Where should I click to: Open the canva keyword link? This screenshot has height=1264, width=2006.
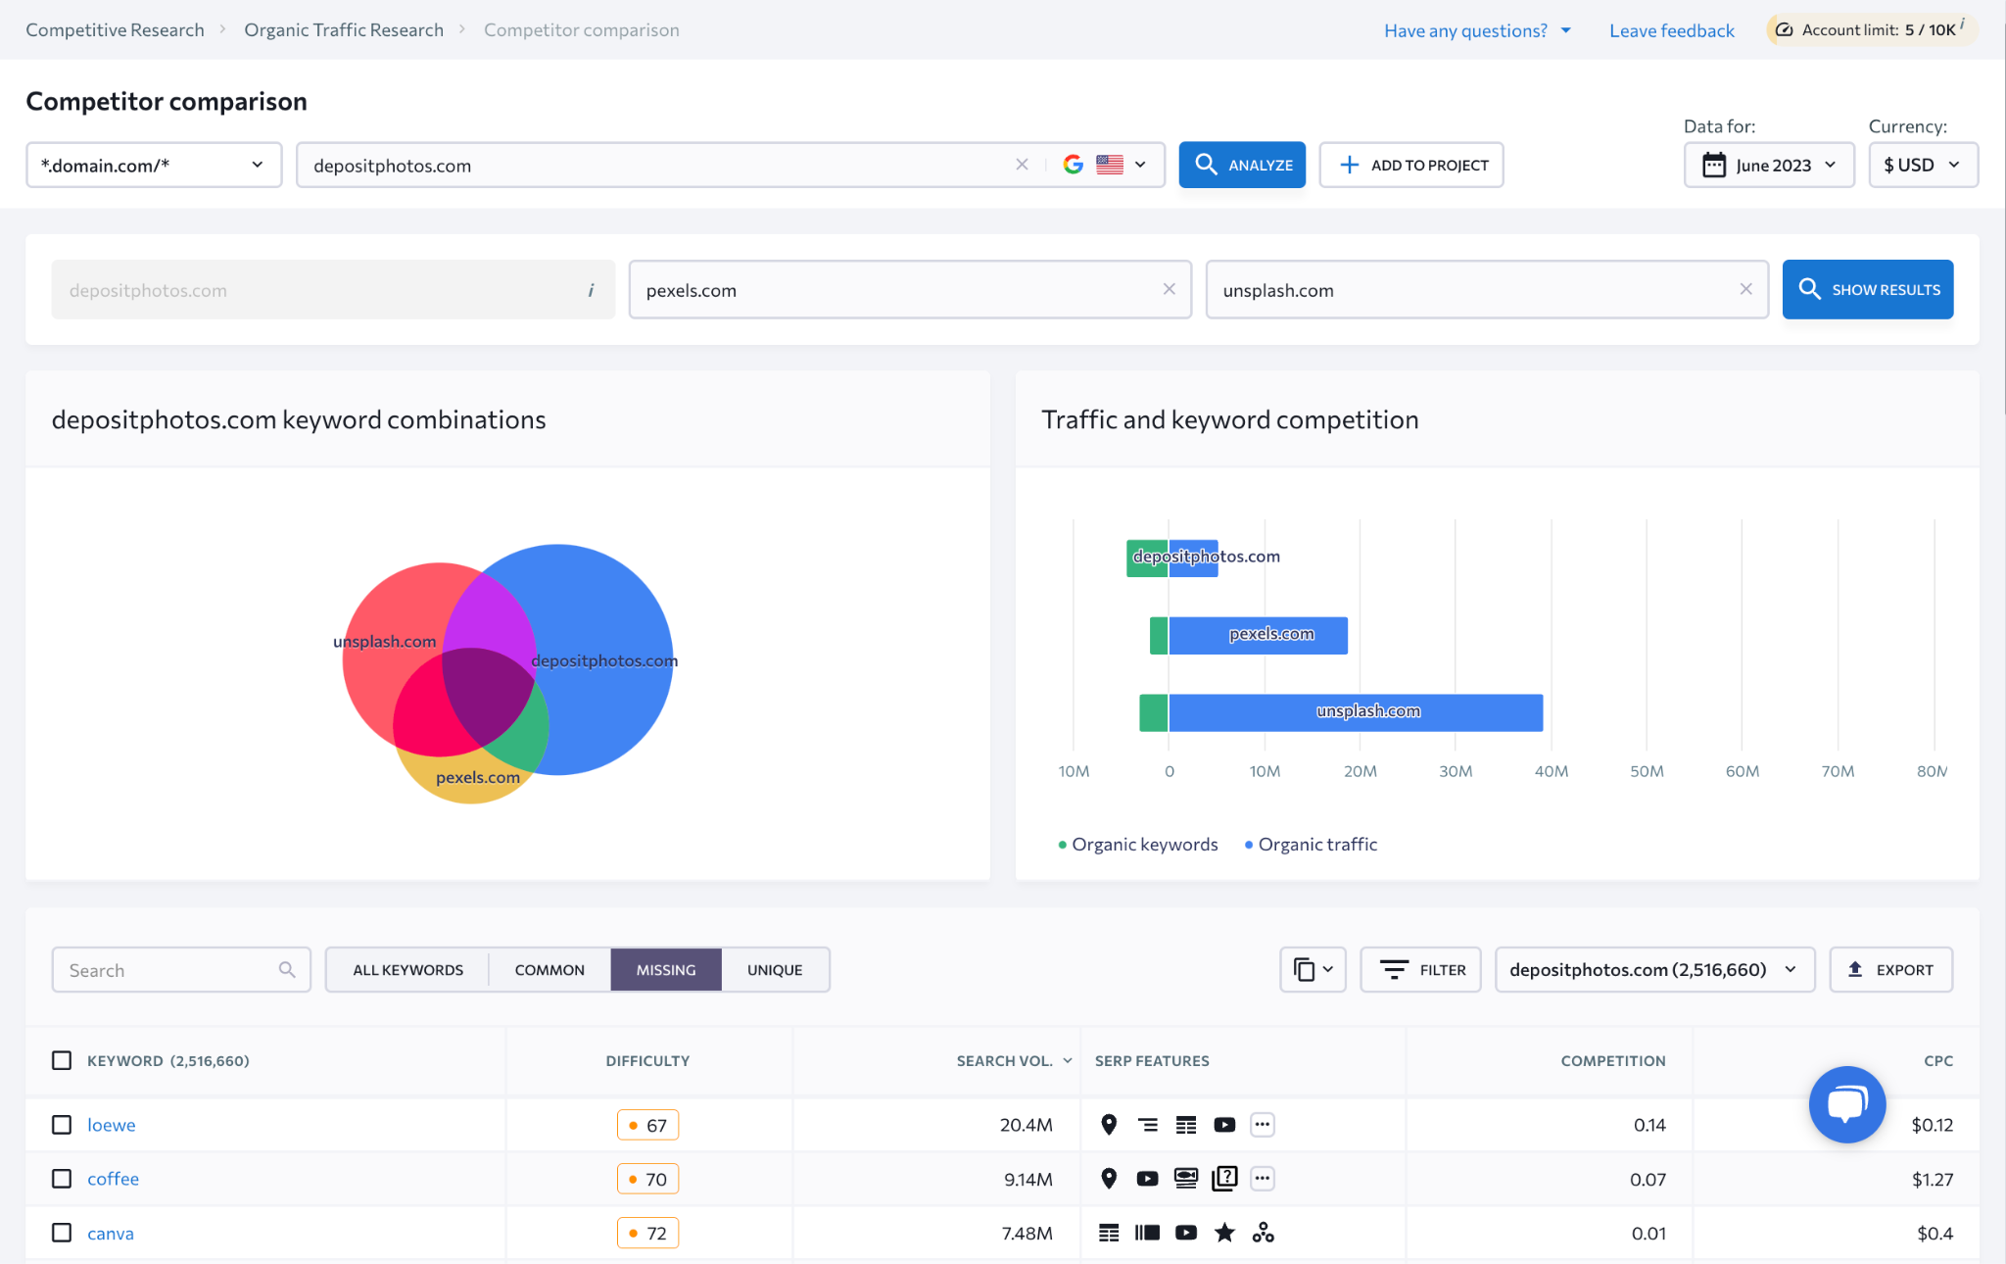click(x=111, y=1233)
